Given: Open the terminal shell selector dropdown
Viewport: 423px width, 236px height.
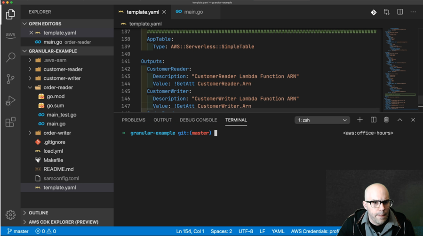Looking at the screenshot, I should [322, 120].
